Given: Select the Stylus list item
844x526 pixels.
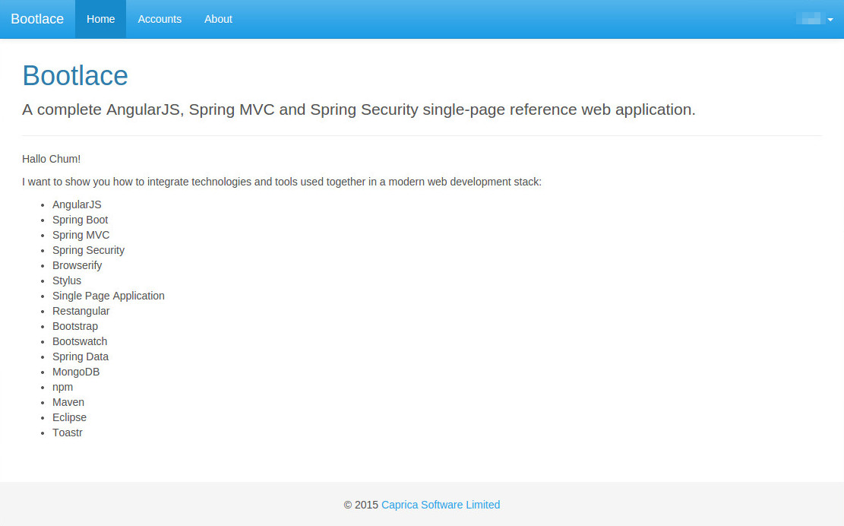Looking at the screenshot, I should [67, 280].
